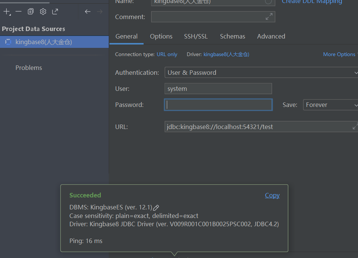
Task: Select kingbase8(人大金仓) in Project Data Sources
Action: click(54, 42)
